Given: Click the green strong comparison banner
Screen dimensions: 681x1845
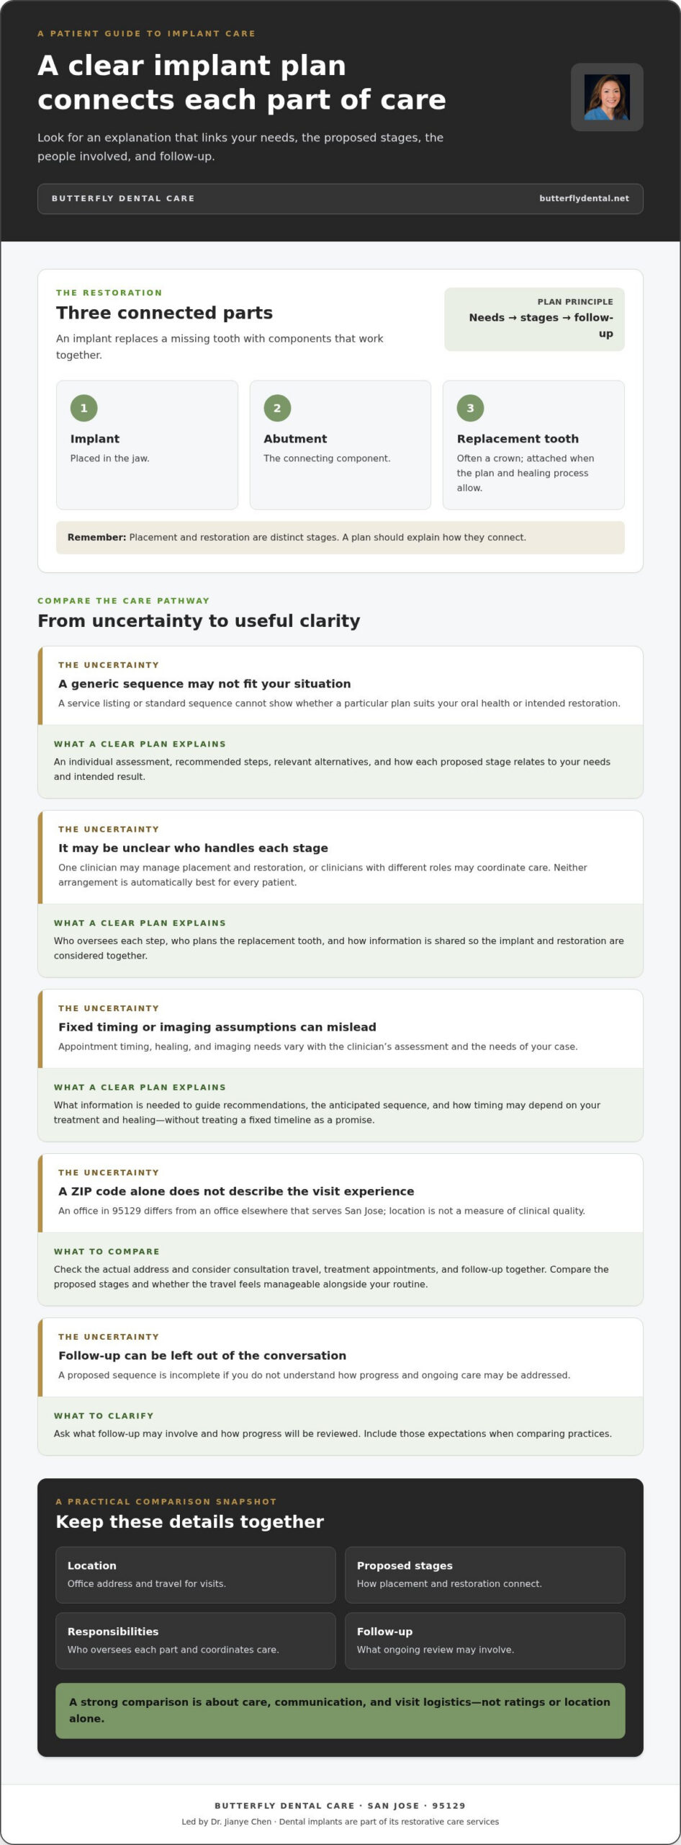Looking at the screenshot, I should (340, 1710).
